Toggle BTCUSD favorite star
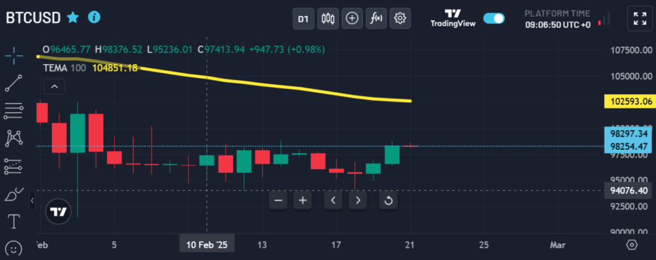Screen dimensions: 656x260 click(x=73, y=17)
